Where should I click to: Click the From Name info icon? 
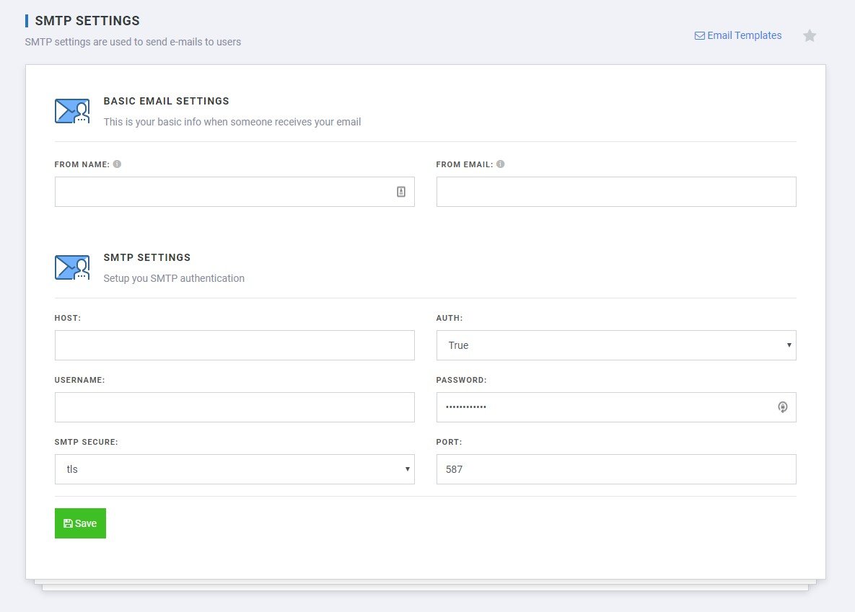[117, 164]
